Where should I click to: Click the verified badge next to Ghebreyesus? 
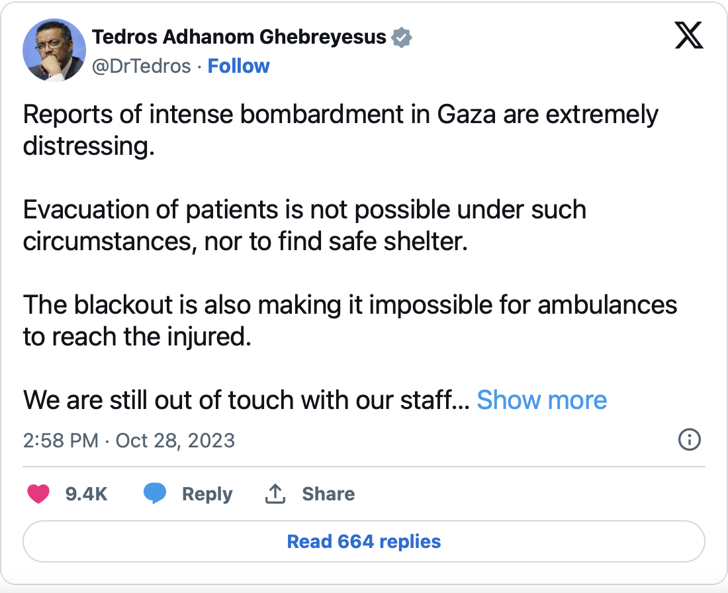pyautogui.click(x=402, y=37)
